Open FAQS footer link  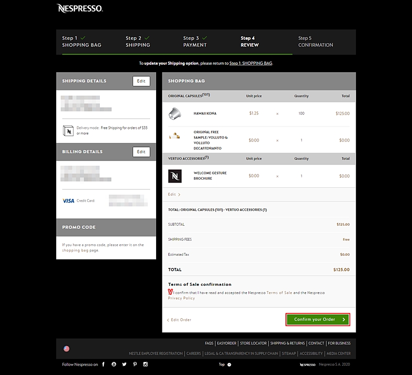pyautogui.click(x=209, y=343)
